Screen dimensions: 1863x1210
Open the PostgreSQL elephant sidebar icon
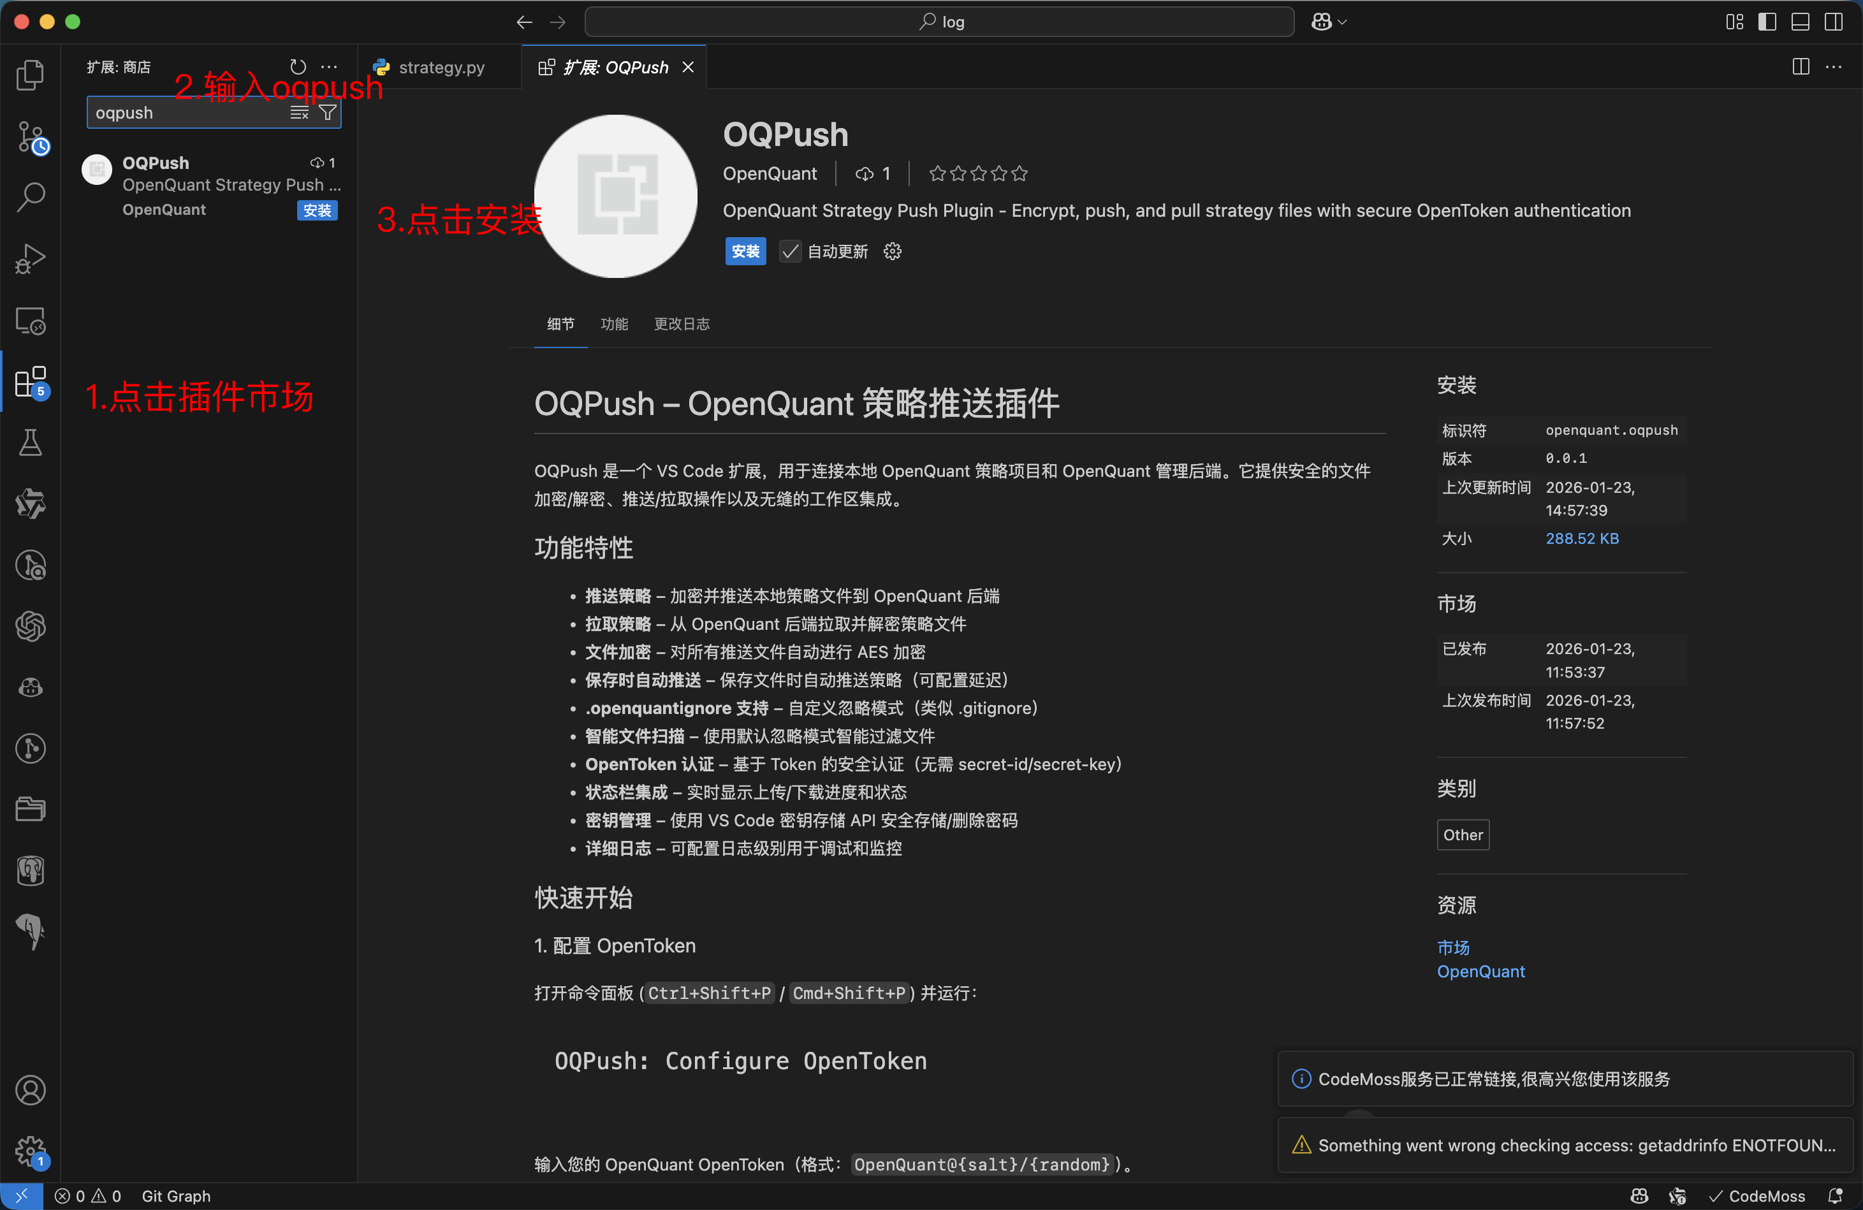tap(31, 871)
